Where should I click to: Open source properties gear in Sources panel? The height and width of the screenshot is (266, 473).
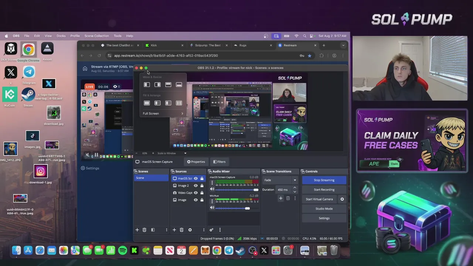point(190,230)
